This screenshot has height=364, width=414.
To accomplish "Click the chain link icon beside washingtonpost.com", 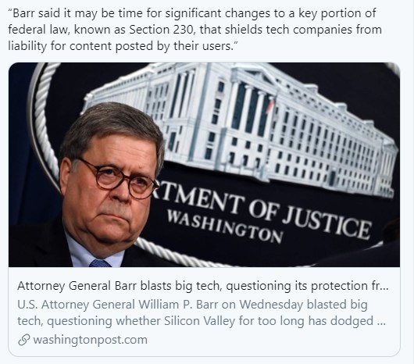I will pyautogui.click(x=23, y=340).
